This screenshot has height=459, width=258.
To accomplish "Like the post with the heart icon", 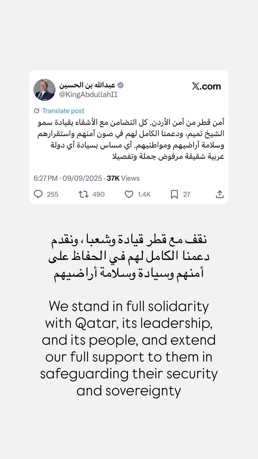I will click(x=129, y=195).
